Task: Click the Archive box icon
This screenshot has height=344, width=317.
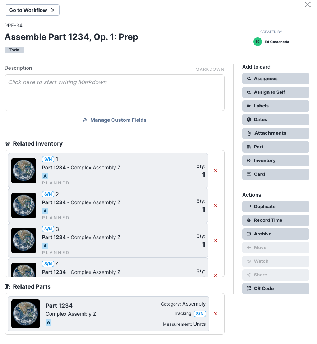Action: coord(248,234)
